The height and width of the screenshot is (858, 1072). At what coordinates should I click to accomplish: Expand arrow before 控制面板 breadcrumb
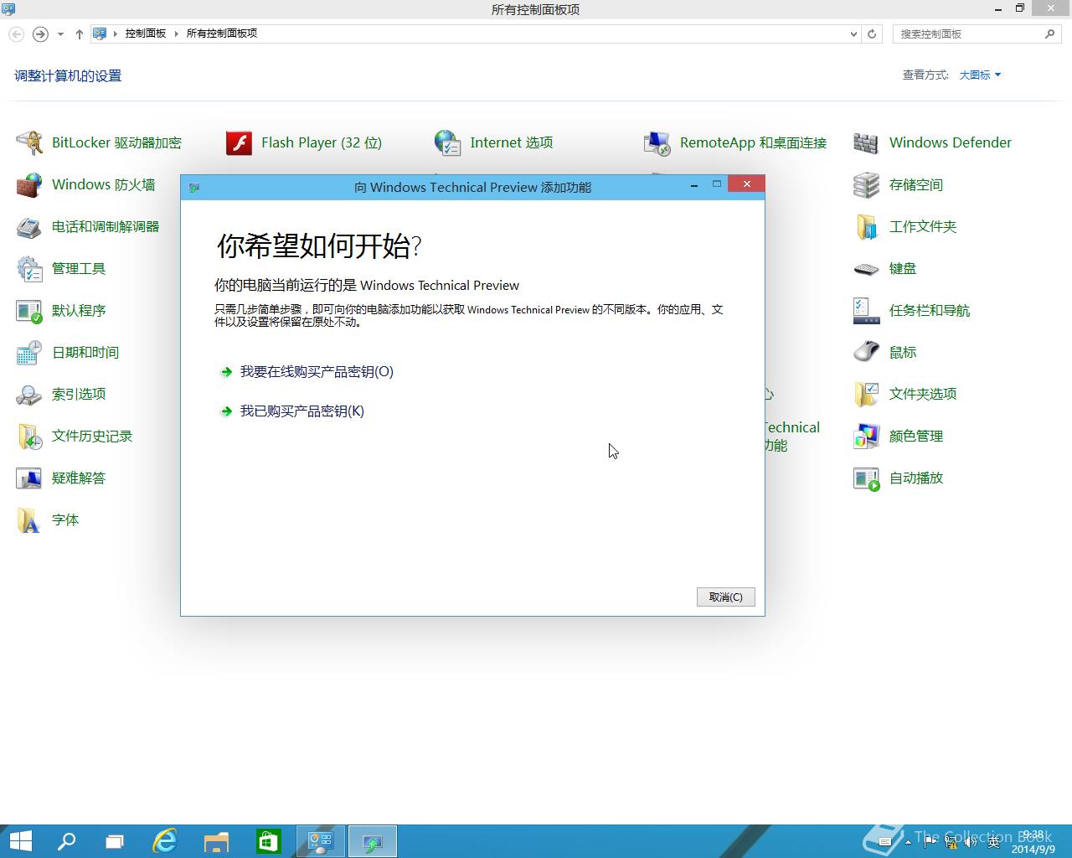point(116,34)
